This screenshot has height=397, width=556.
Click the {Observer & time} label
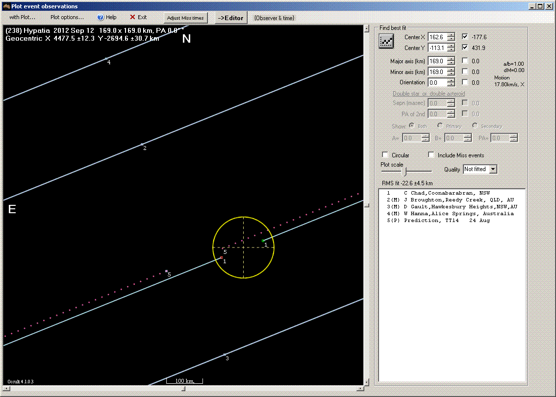[x=274, y=18]
